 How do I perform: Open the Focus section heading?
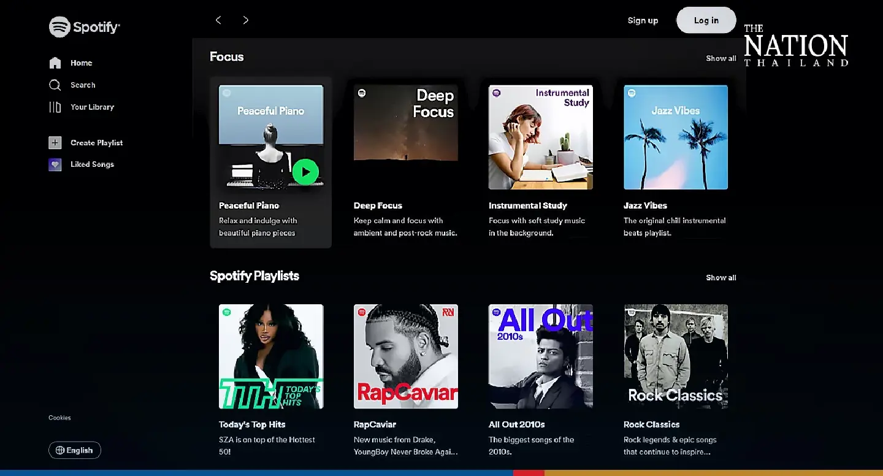227,56
